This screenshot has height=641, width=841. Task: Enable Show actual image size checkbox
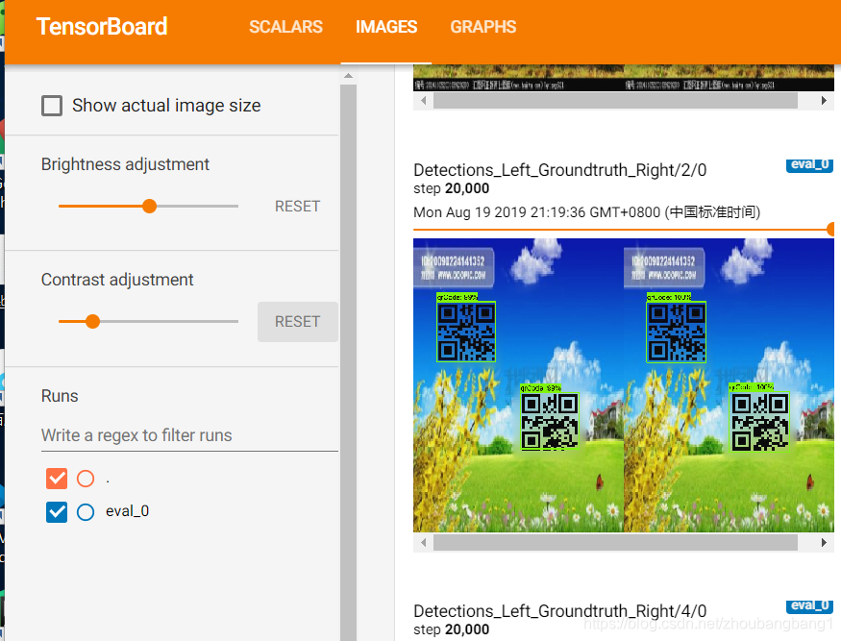[x=52, y=106]
